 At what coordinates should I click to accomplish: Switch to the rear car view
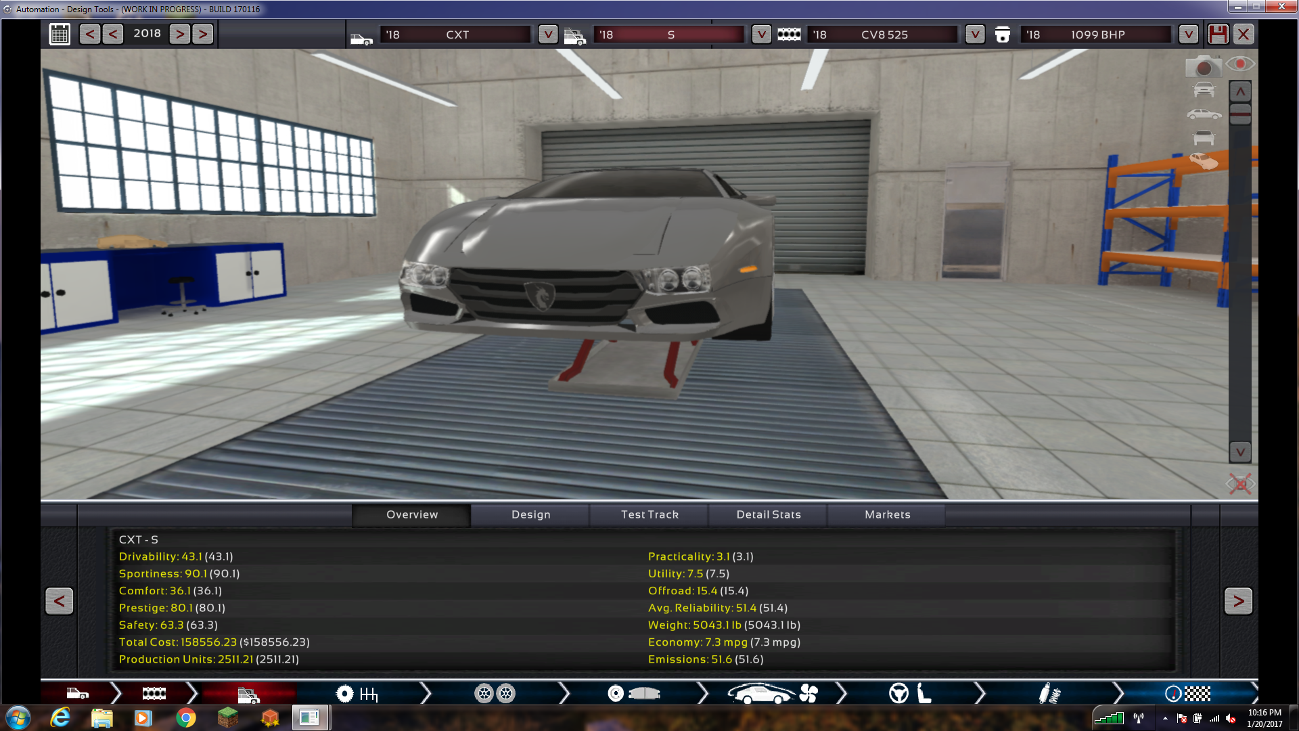tap(1204, 138)
